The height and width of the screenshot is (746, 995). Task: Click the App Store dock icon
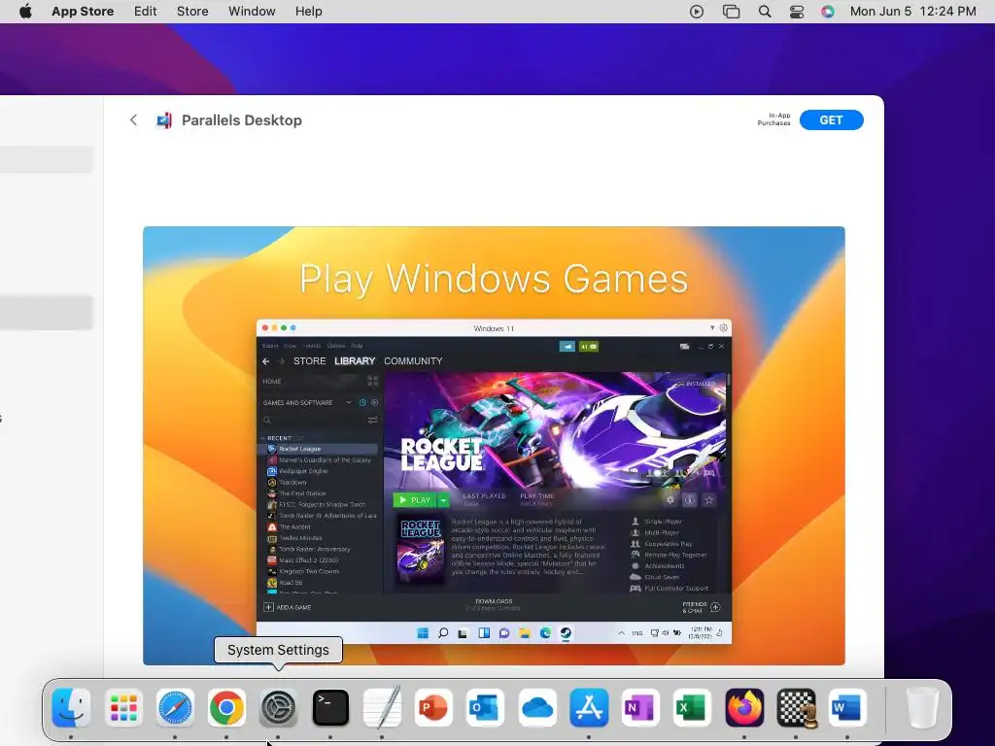589,707
